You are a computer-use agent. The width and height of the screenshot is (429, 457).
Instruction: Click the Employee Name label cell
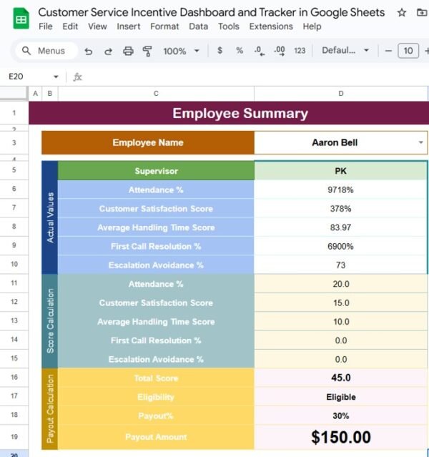148,142
